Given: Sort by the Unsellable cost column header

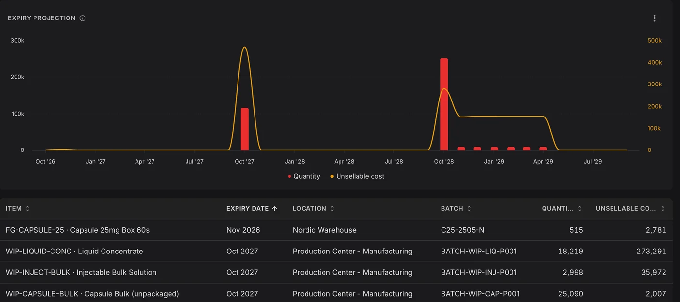Looking at the screenshot, I should [x=630, y=208].
